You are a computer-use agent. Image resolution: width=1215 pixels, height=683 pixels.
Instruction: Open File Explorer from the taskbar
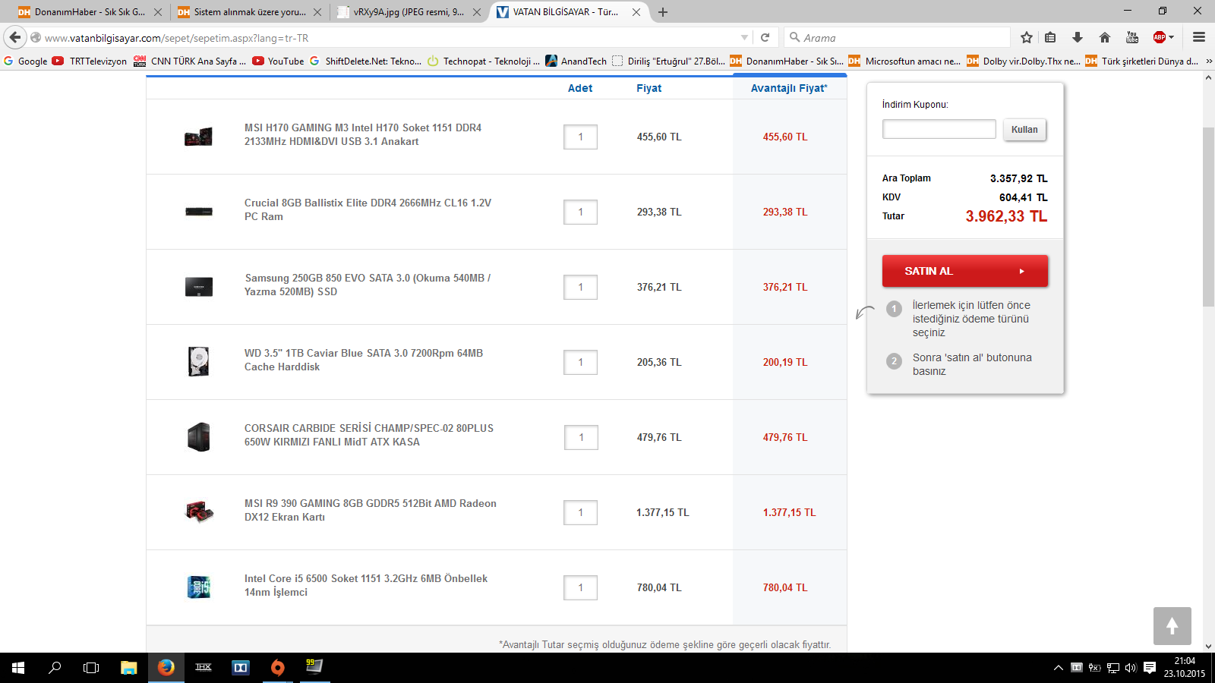tap(129, 668)
